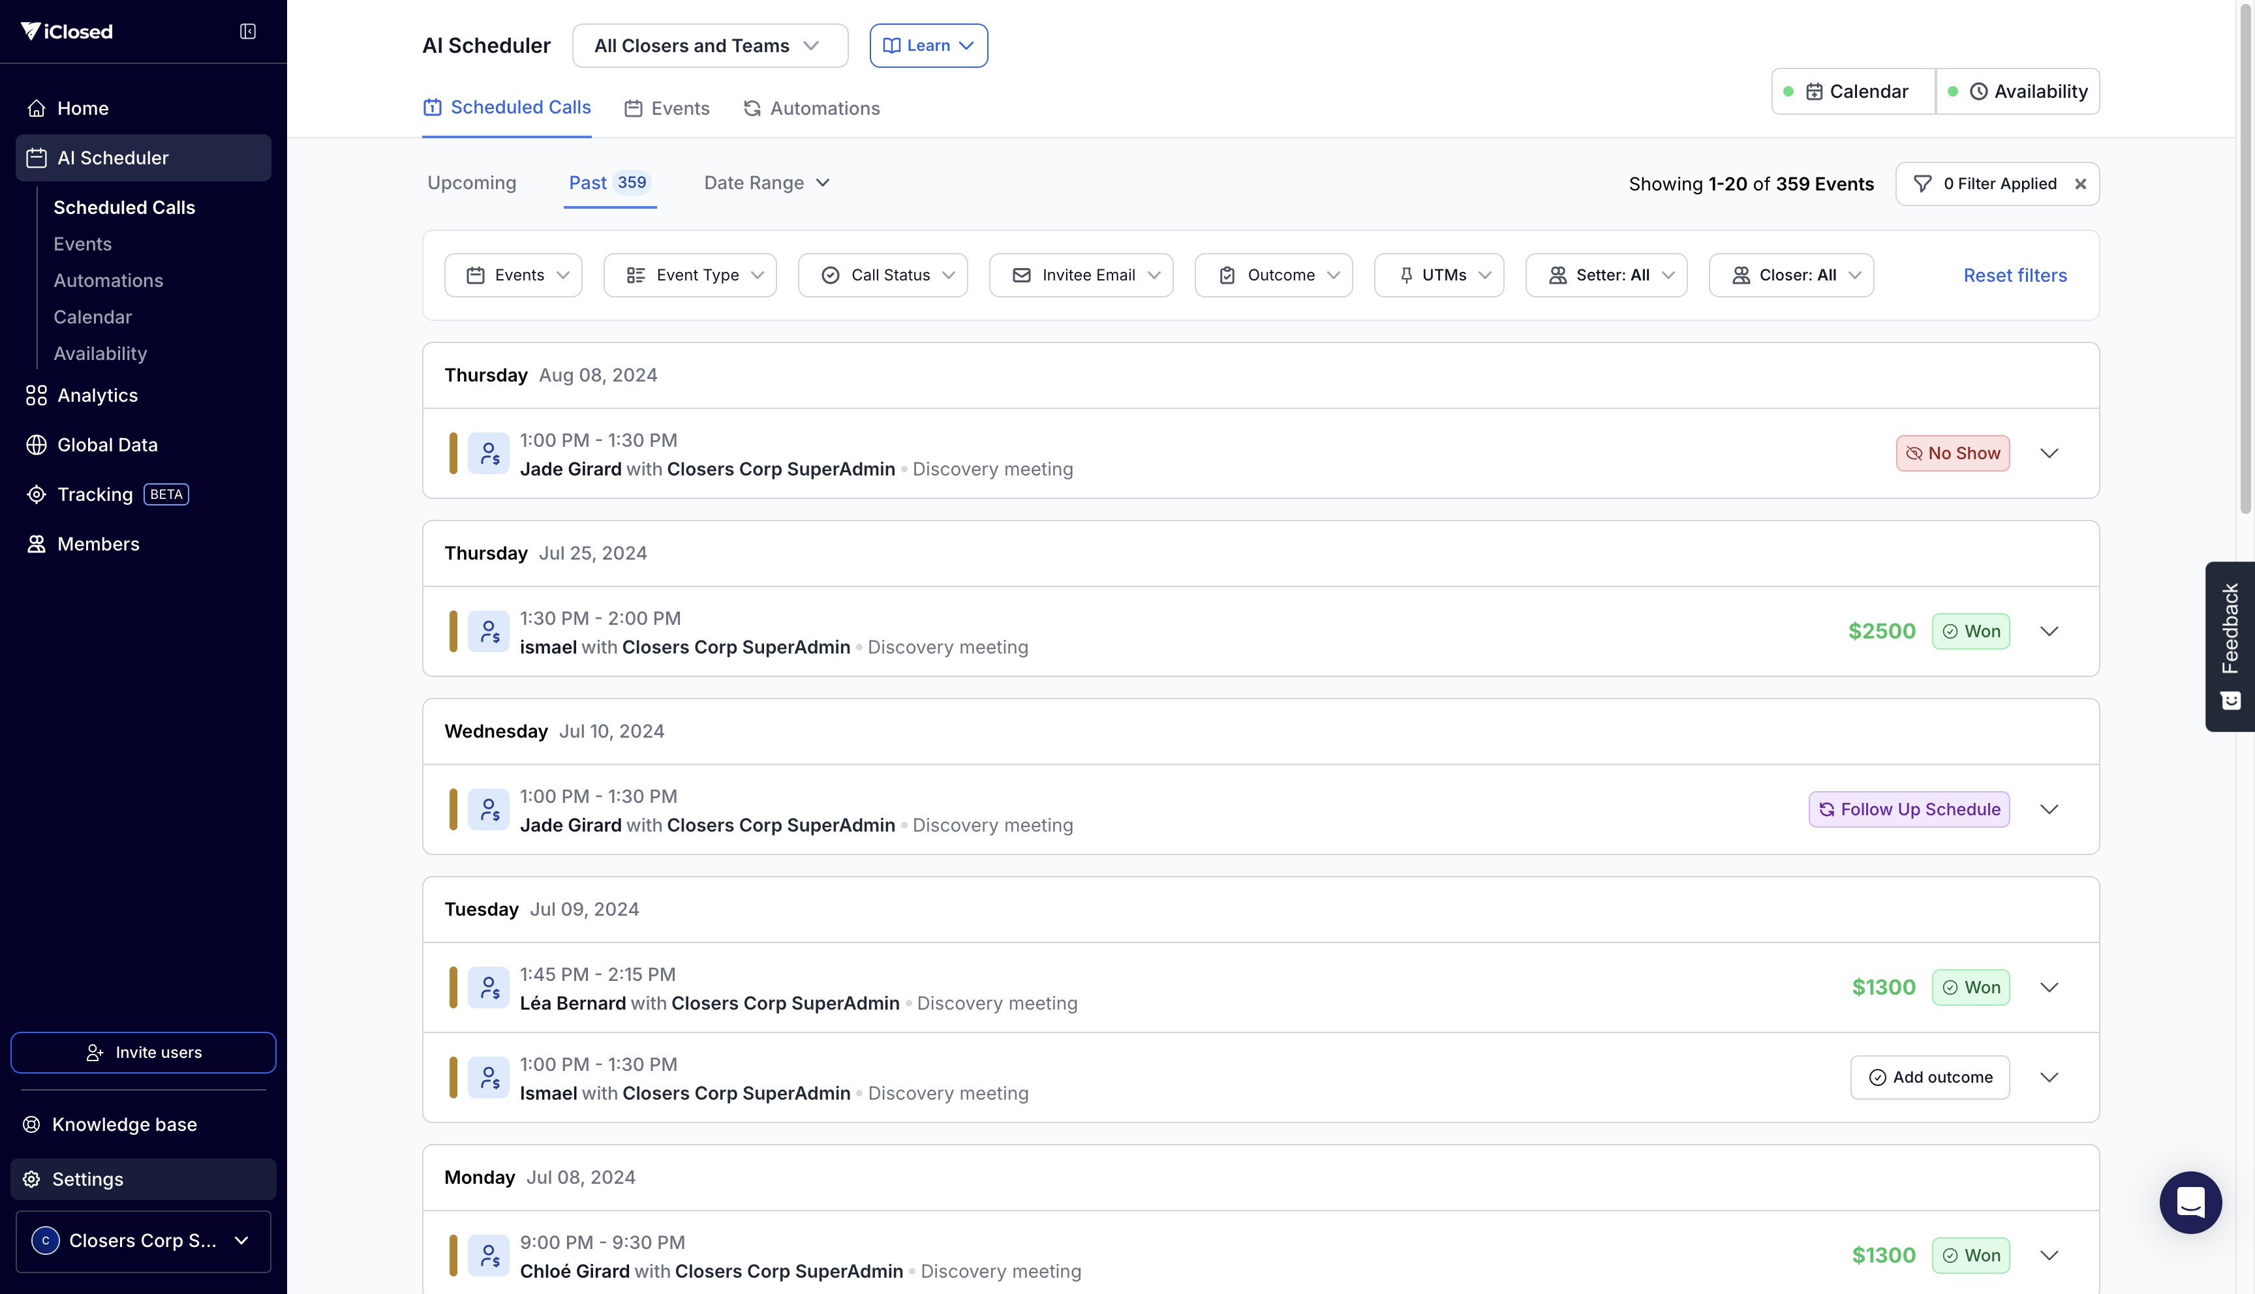
Task: Open Global Data from the sidebar
Action: [106, 445]
